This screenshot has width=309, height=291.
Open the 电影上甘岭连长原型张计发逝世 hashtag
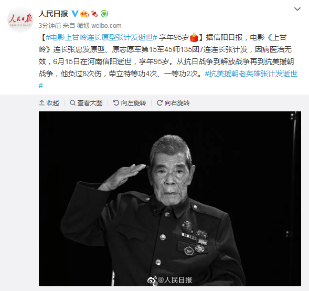tap(101, 37)
